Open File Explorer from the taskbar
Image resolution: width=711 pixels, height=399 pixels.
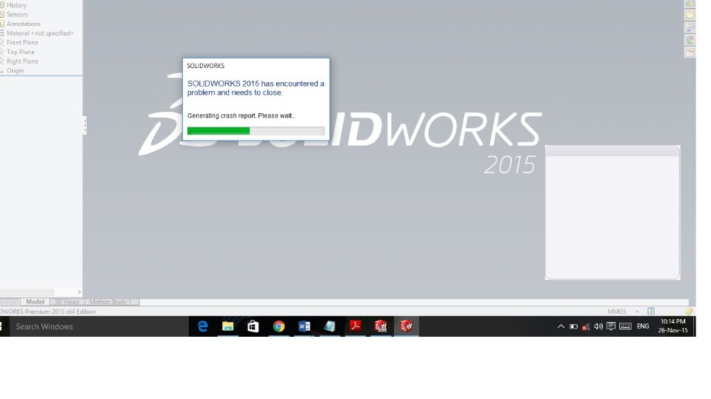tap(227, 326)
